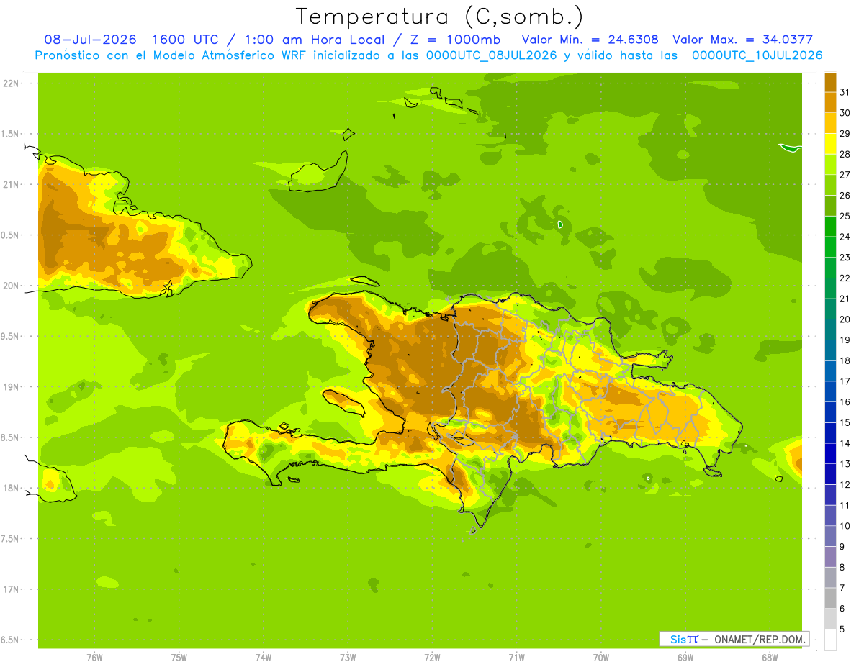Click the legend value label '15'
The height and width of the screenshot is (667, 864).
(x=845, y=422)
